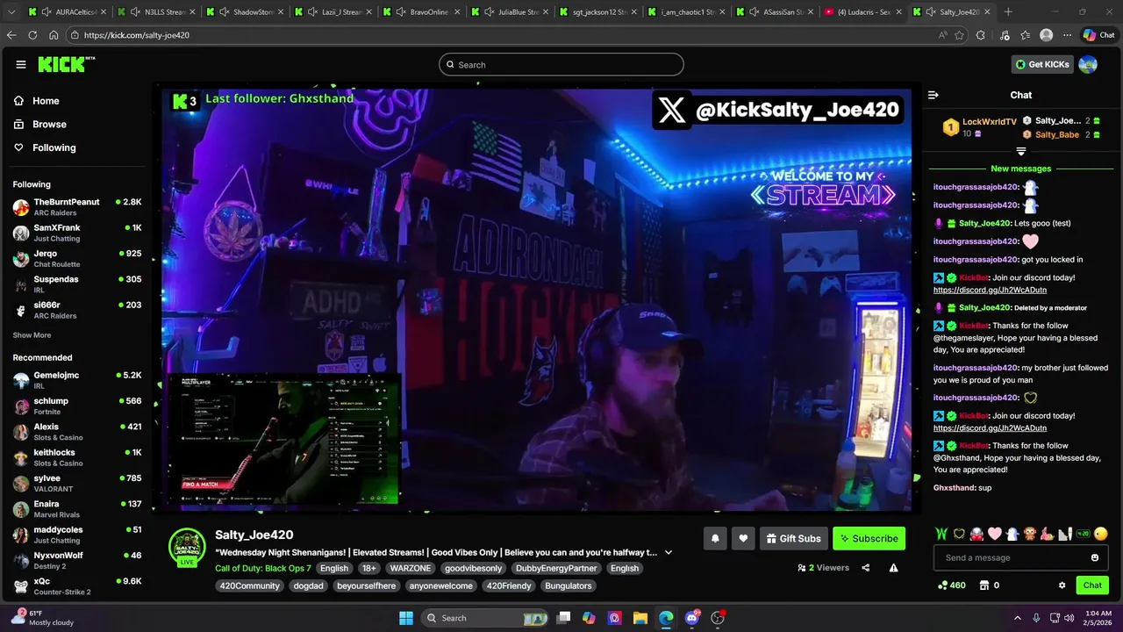The height and width of the screenshot is (632, 1123).
Task: Send the pink heart emote
Action: (994, 534)
